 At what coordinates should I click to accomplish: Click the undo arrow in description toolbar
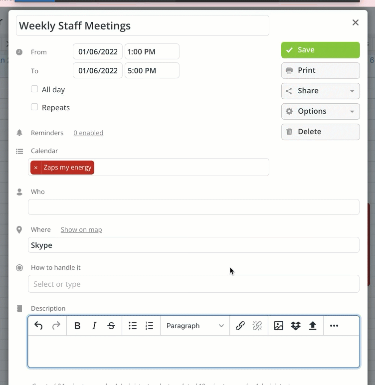pos(38,326)
